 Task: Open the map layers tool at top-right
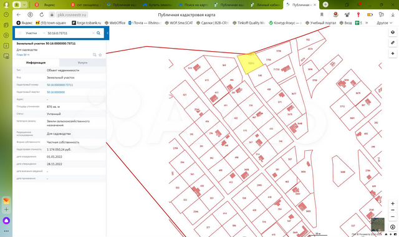tap(393, 32)
